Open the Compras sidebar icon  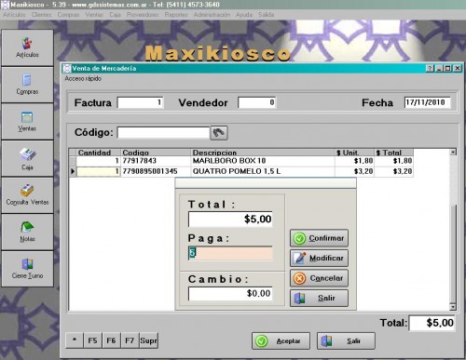pos(27,85)
